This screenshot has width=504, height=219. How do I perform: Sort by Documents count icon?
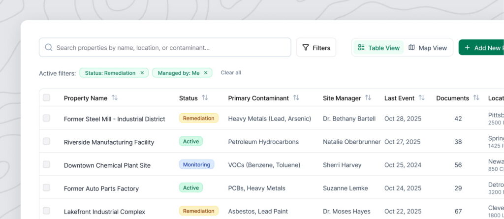pos(476,98)
